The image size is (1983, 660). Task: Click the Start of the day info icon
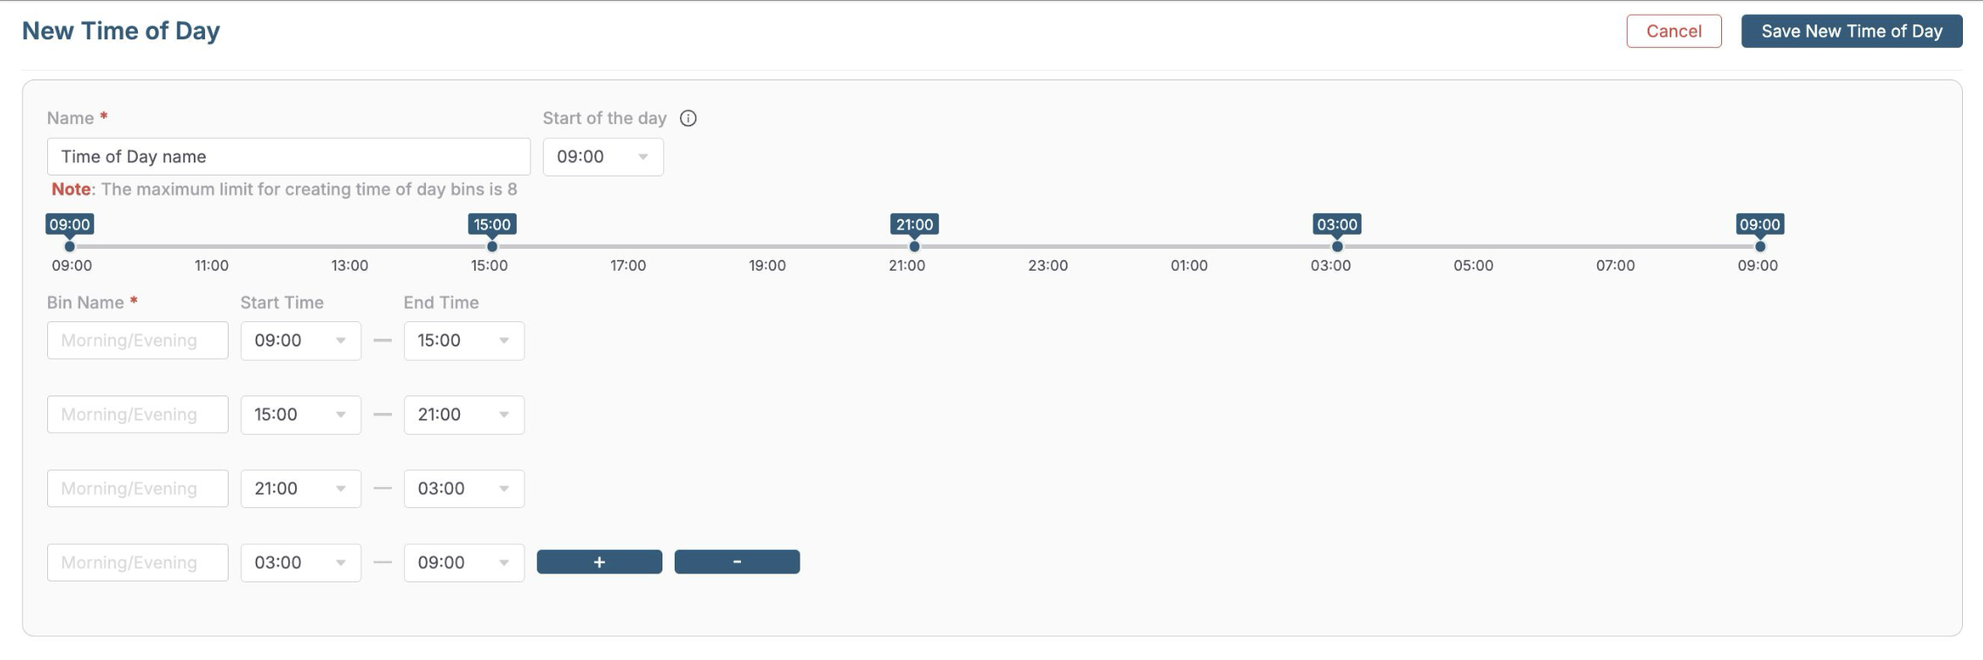689,119
